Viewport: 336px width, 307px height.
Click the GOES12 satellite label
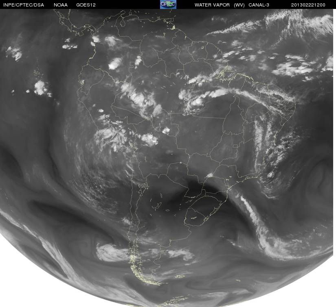click(x=86, y=5)
